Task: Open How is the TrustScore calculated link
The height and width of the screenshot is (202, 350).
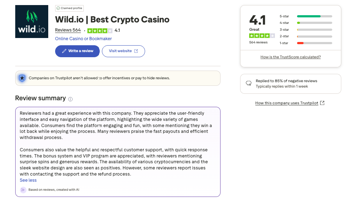Action: tap(291, 57)
